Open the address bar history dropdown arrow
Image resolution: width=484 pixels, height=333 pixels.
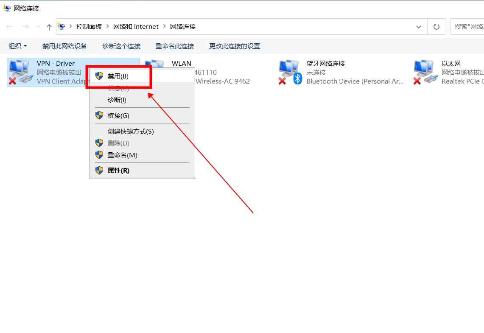(418, 26)
